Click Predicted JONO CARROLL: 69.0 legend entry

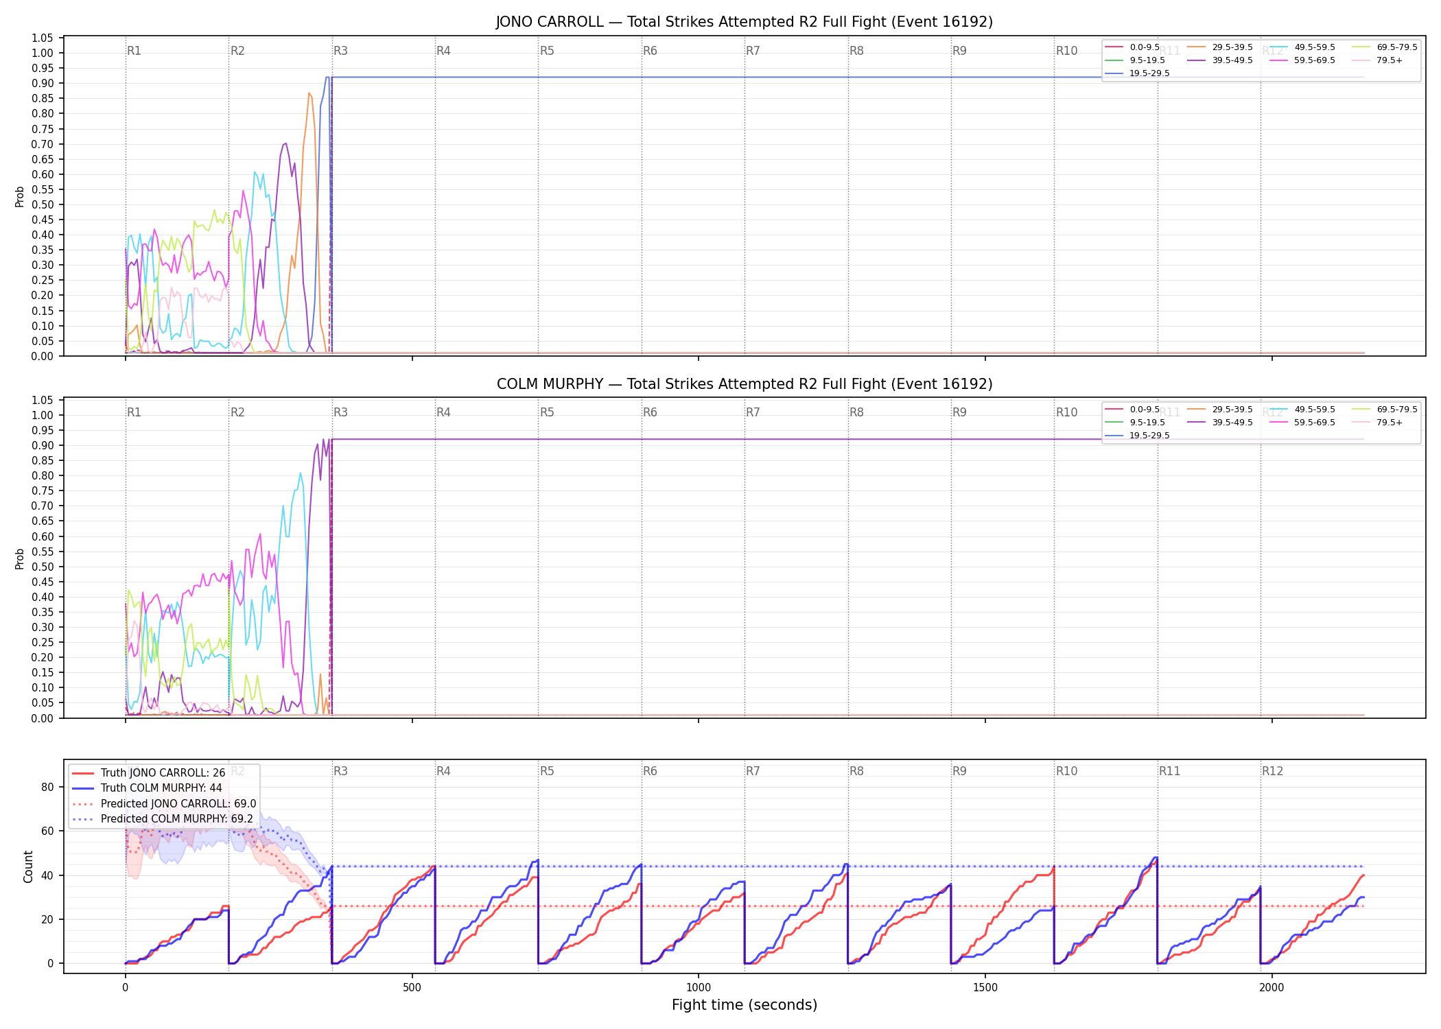[164, 804]
